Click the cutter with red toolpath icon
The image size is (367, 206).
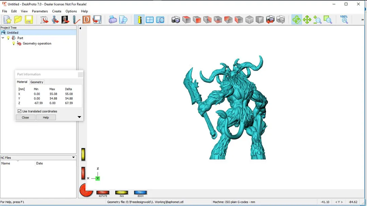click(76, 20)
